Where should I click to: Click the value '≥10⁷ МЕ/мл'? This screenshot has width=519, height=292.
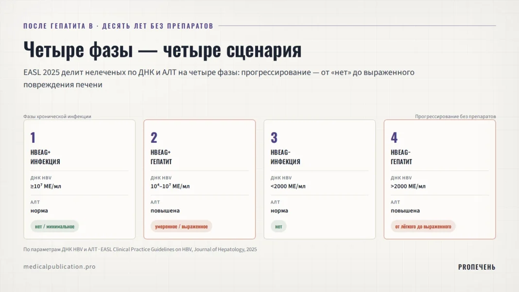point(46,186)
